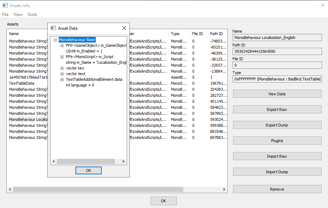Confirm the Asset Data dialog with OK
The height and width of the screenshot is (208, 328).
click(88, 170)
